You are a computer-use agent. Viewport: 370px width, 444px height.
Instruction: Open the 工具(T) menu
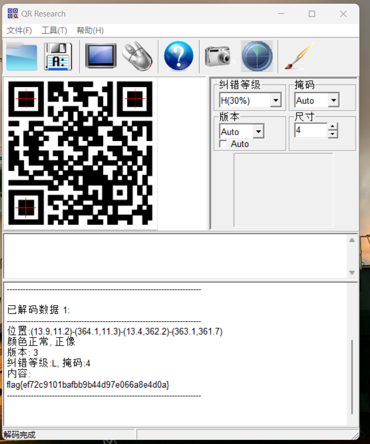[54, 30]
